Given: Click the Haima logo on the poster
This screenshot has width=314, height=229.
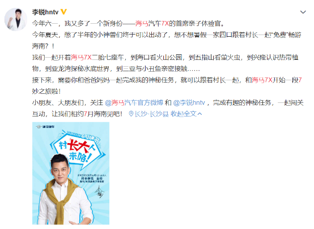Looking at the screenshot, I should [45, 127].
